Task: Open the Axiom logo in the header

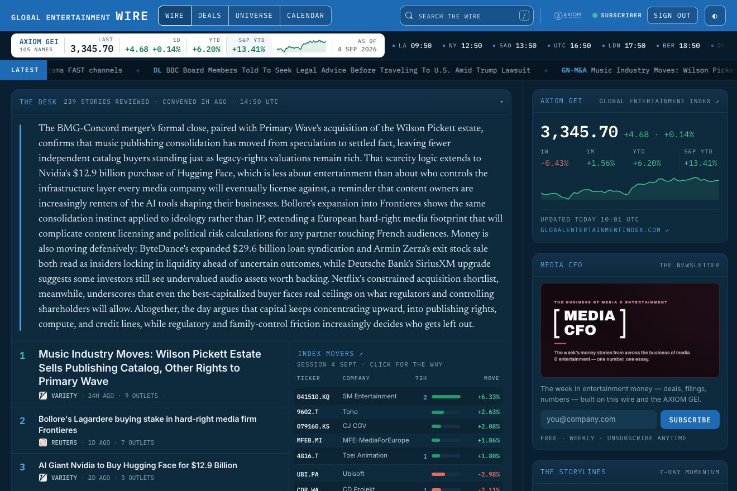Action: point(567,16)
